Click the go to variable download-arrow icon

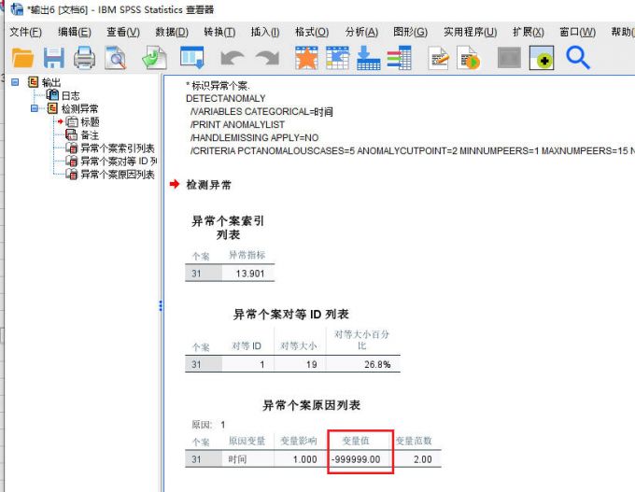tap(368, 58)
